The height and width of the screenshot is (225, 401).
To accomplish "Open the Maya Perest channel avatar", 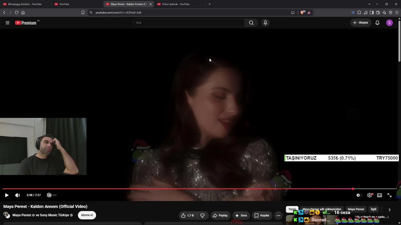I will coord(6,215).
